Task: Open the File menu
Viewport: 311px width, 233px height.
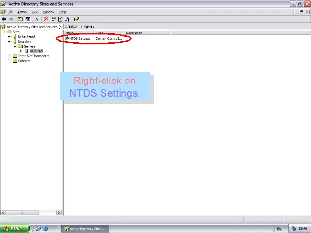Action: coord(10,12)
